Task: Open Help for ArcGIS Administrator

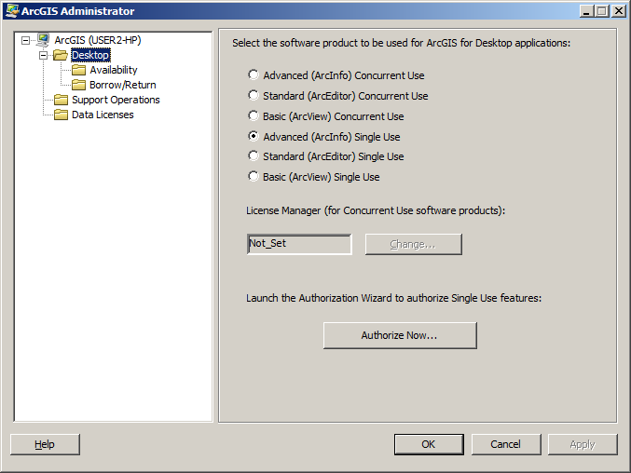Action: point(45,444)
